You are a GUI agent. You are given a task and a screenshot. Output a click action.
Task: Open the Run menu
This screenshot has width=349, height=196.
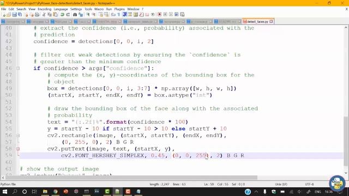point(109,9)
